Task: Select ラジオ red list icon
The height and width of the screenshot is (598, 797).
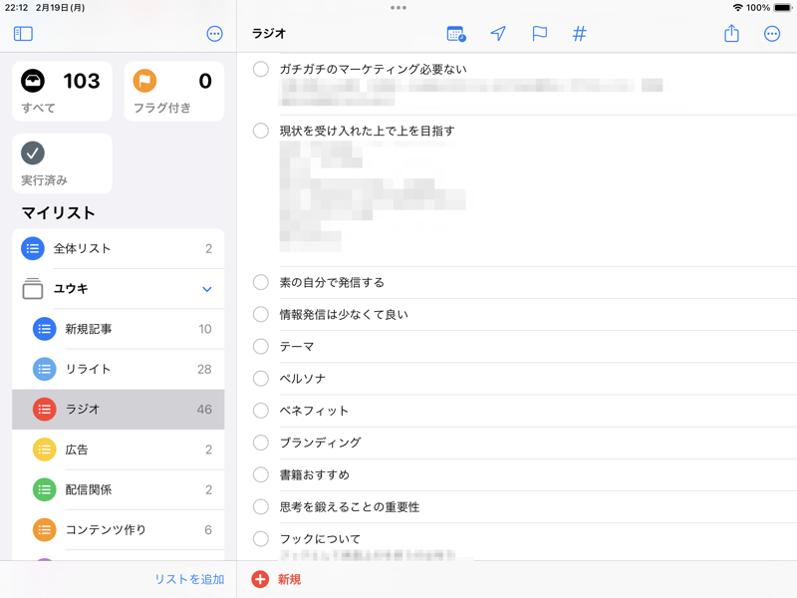Action: pyautogui.click(x=44, y=410)
